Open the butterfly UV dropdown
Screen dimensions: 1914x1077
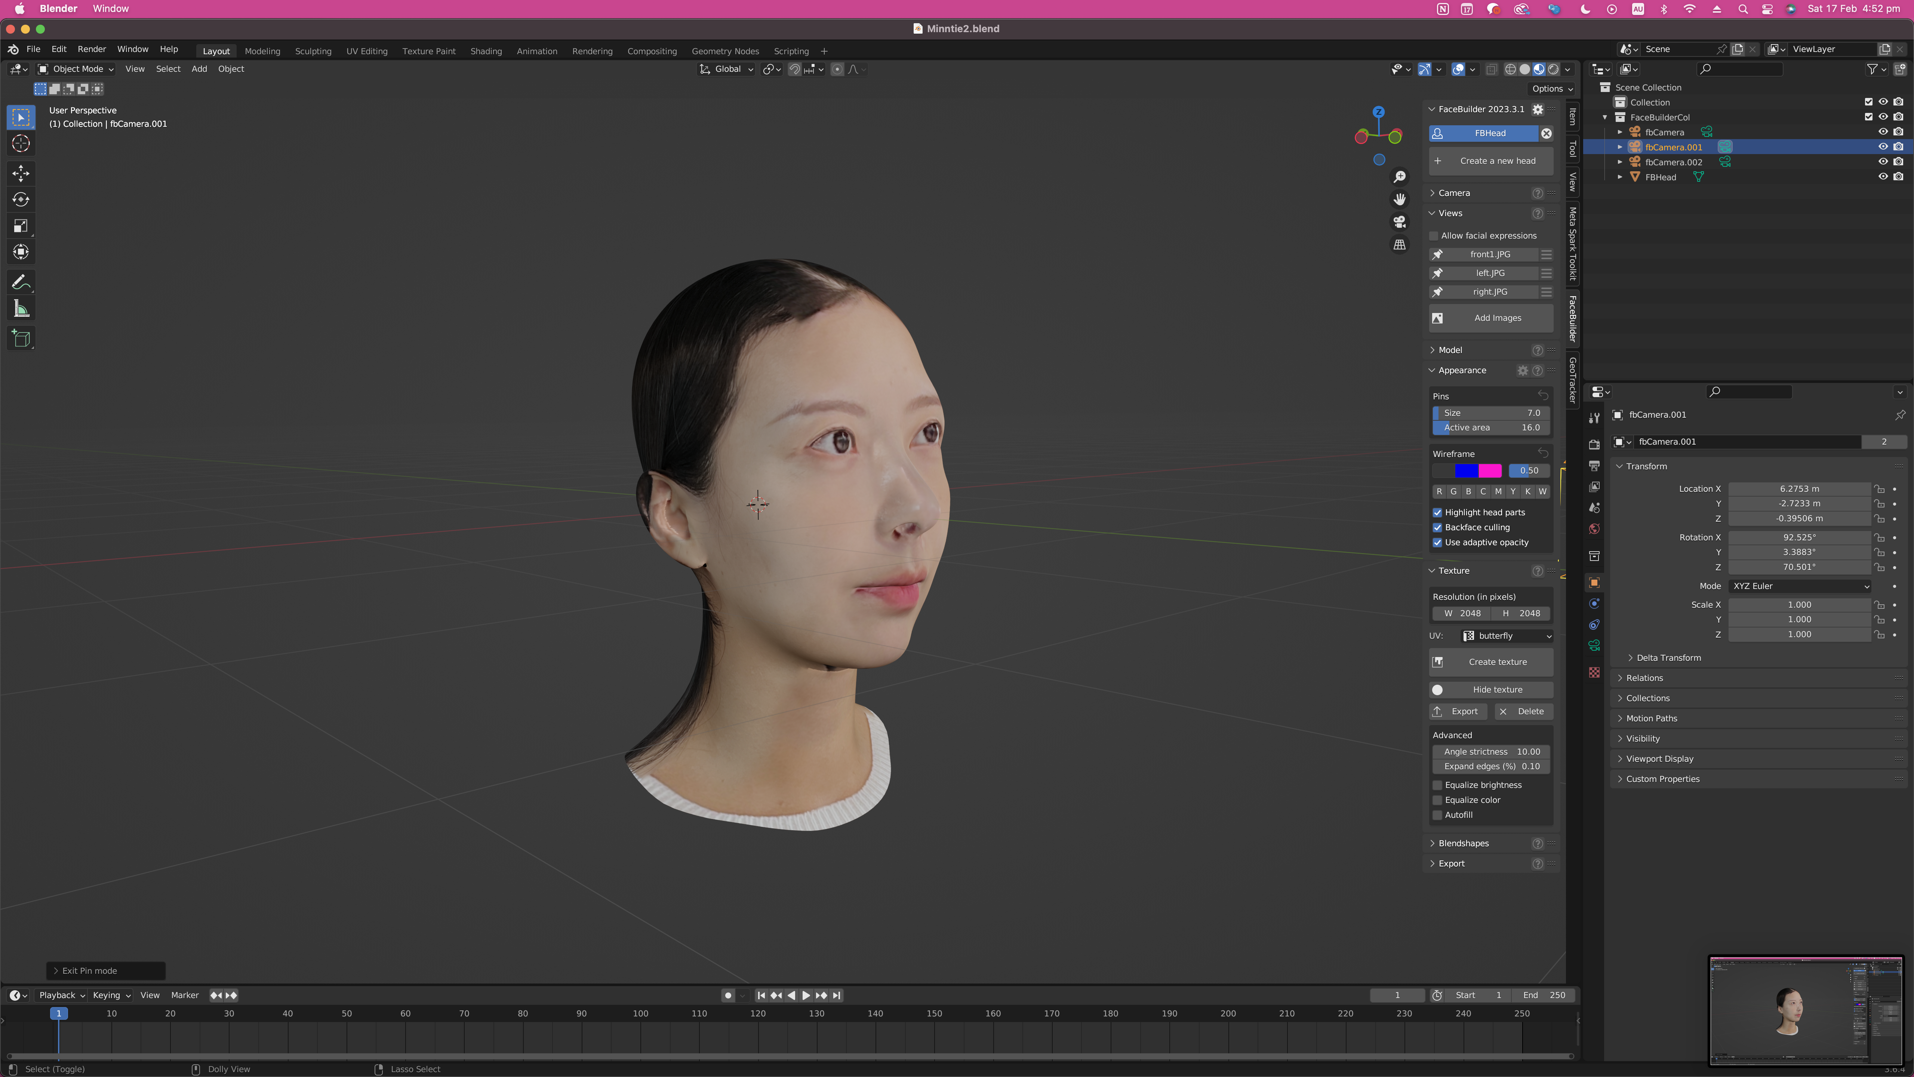pos(1507,636)
